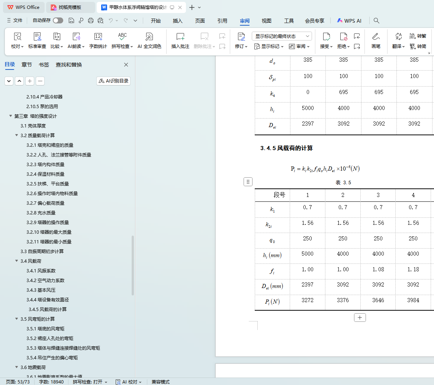The height and width of the screenshot is (385, 434).
Task: Open the AI 全文润色 tool
Action: click(149, 36)
